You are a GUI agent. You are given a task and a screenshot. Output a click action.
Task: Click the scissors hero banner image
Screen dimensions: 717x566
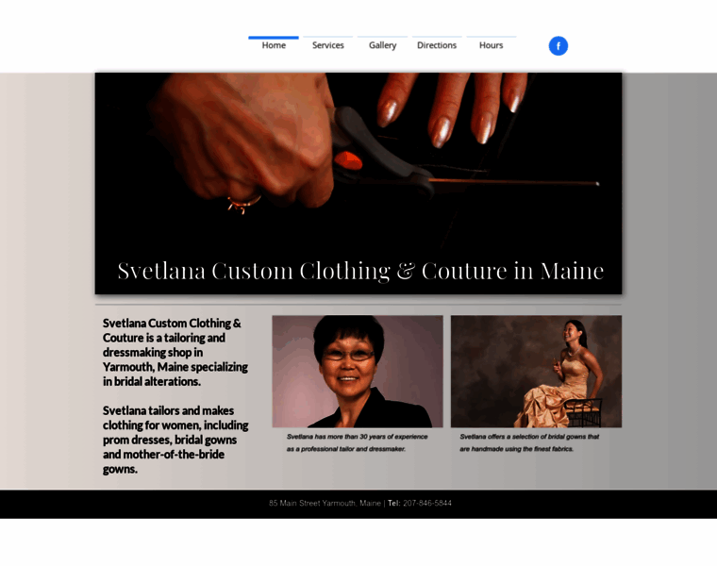pyautogui.click(x=358, y=183)
